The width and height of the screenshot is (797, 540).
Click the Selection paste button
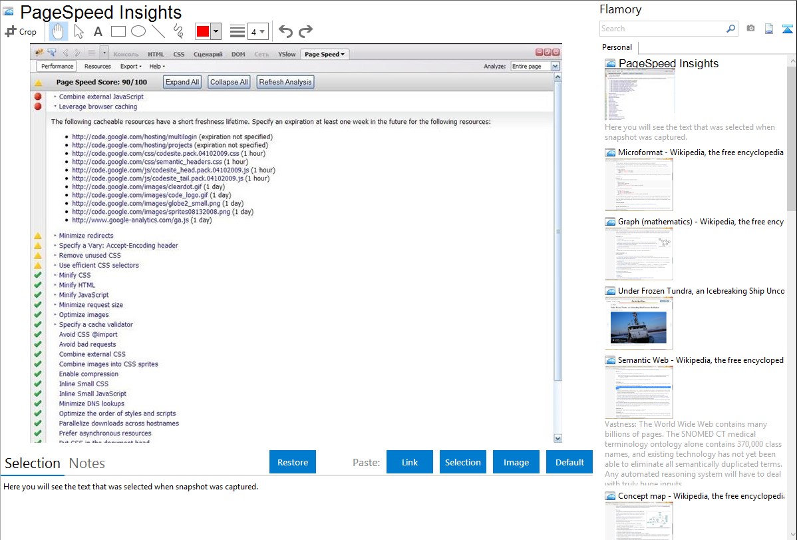[x=462, y=462]
